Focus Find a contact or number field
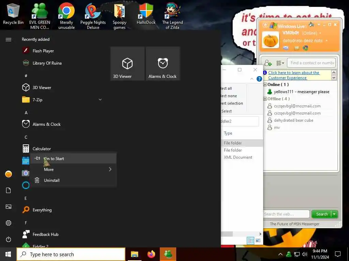349x261 pixels. [311, 63]
